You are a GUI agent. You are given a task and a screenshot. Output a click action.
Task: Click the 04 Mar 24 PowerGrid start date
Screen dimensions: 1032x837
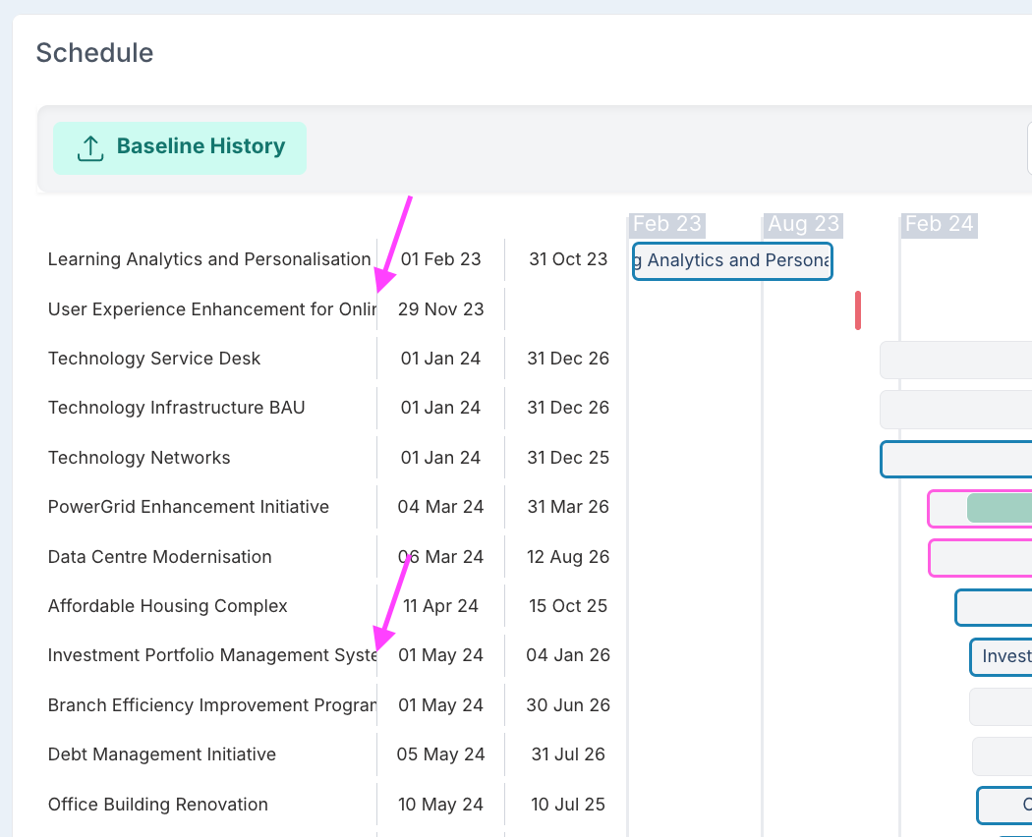(x=441, y=507)
